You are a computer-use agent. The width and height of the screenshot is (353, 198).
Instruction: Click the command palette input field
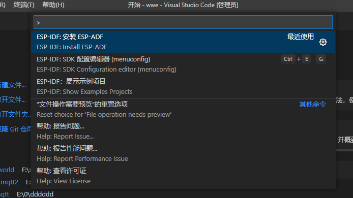pos(183,22)
